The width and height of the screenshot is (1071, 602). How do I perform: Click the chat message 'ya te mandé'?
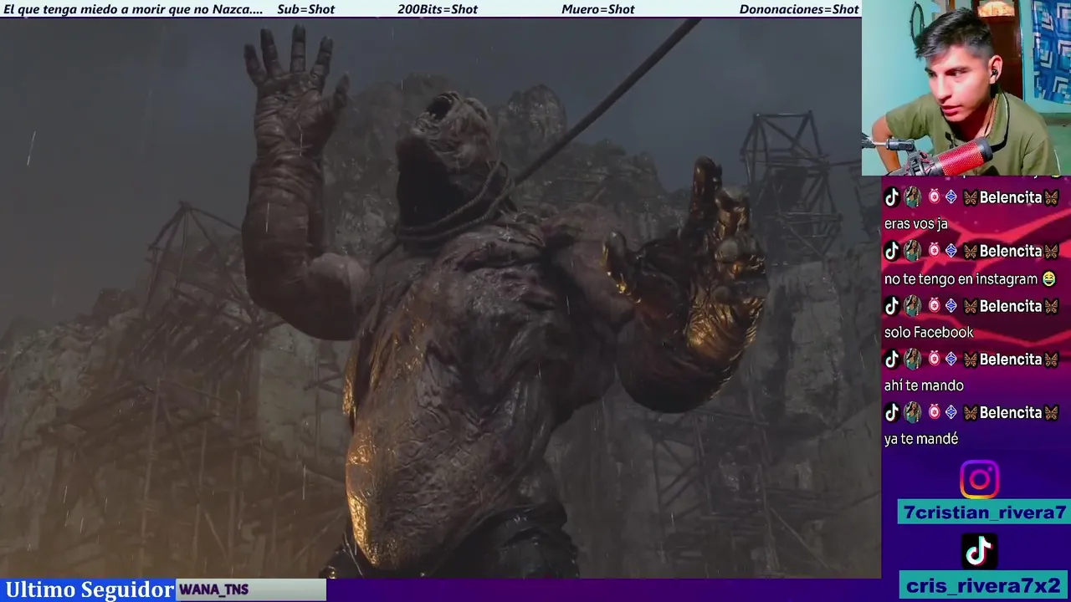(x=920, y=439)
